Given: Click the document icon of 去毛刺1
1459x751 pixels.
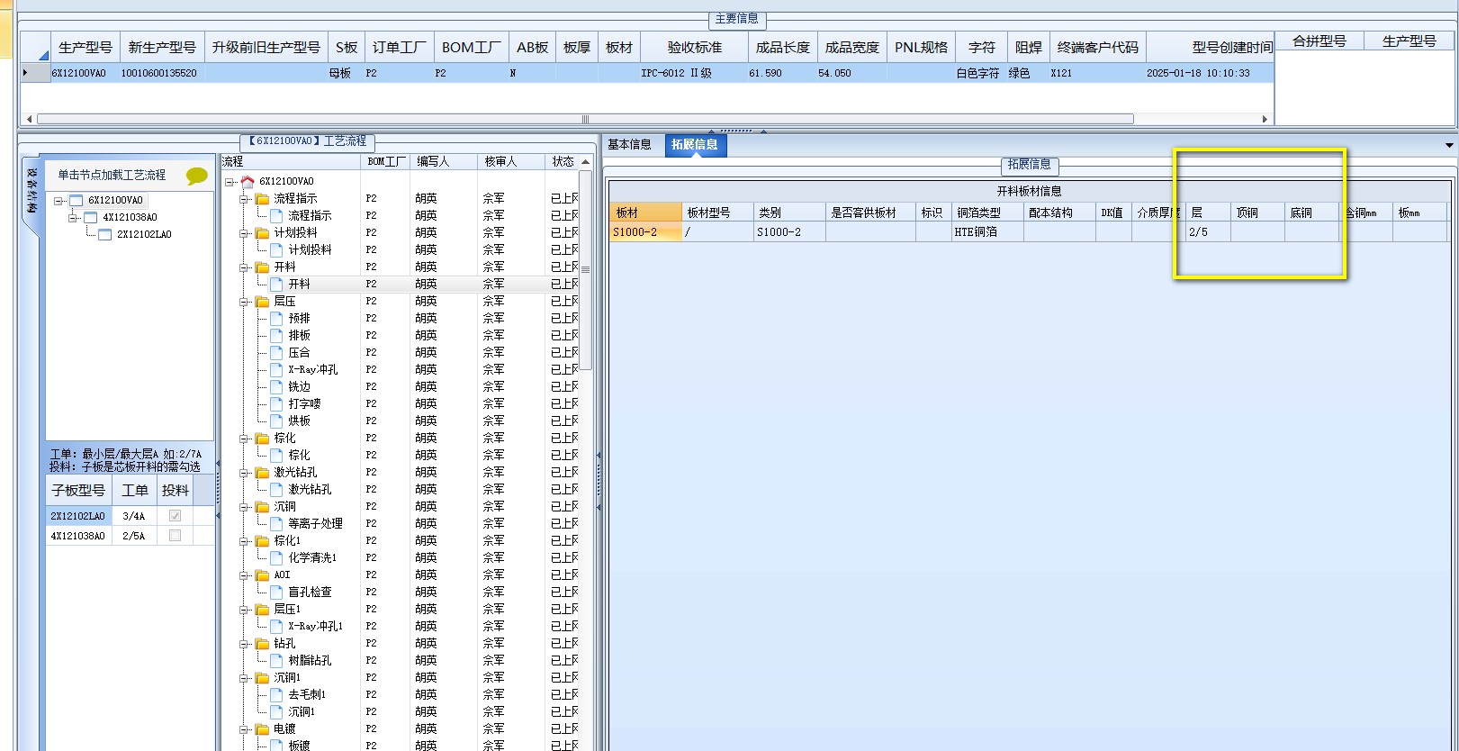Looking at the screenshot, I should (x=276, y=694).
